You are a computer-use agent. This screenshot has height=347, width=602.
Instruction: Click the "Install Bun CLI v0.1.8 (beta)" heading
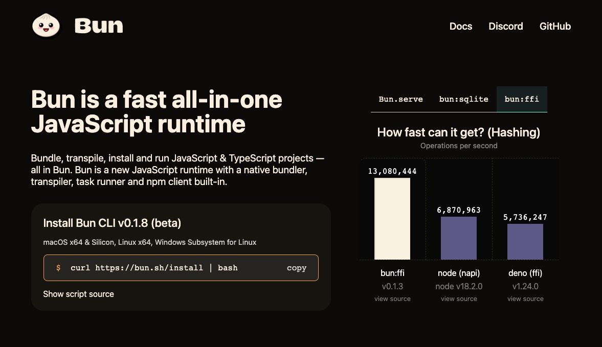tap(112, 223)
